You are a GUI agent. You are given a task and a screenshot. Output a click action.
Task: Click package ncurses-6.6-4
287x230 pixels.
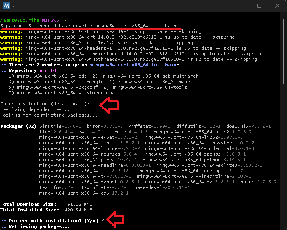pyautogui.click(x=88, y=154)
